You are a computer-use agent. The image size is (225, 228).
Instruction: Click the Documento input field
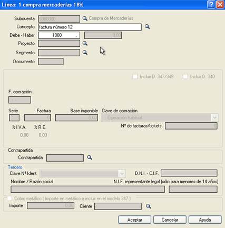(51, 62)
